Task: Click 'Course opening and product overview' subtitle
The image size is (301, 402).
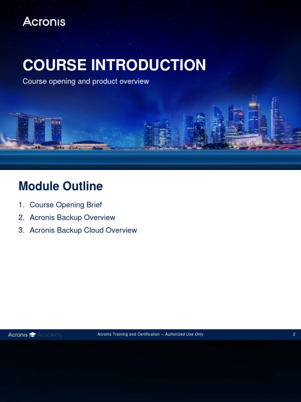Action: 86,81
